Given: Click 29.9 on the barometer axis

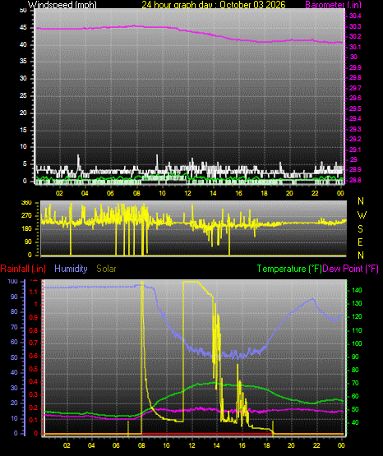Looking at the screenshot, I should [355, 67].
